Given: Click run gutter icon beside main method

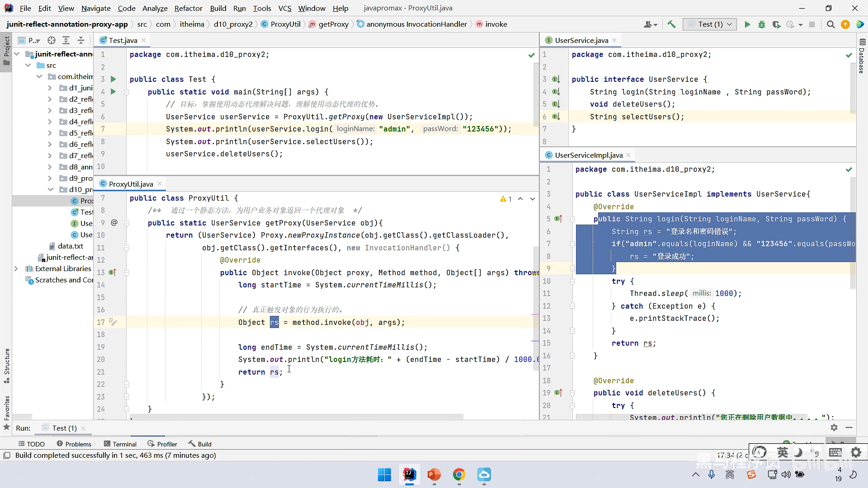Looking at the screenshot, I should coord(113,92).
